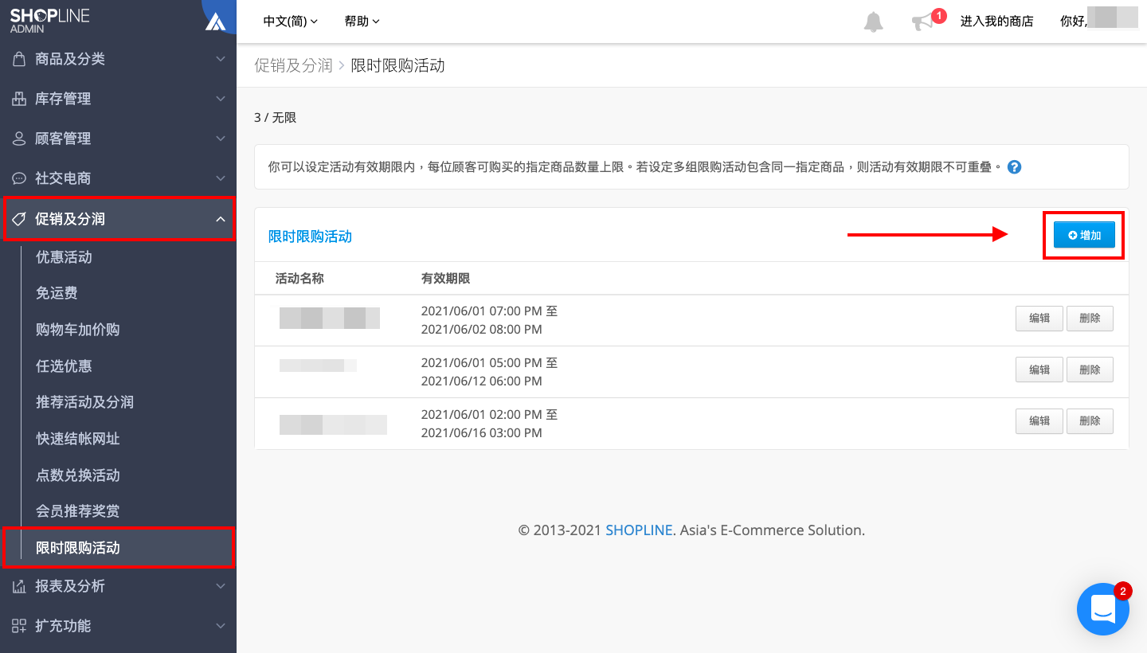
Task: Click the 限时限购活动 panel title
Action: (310, 237)
